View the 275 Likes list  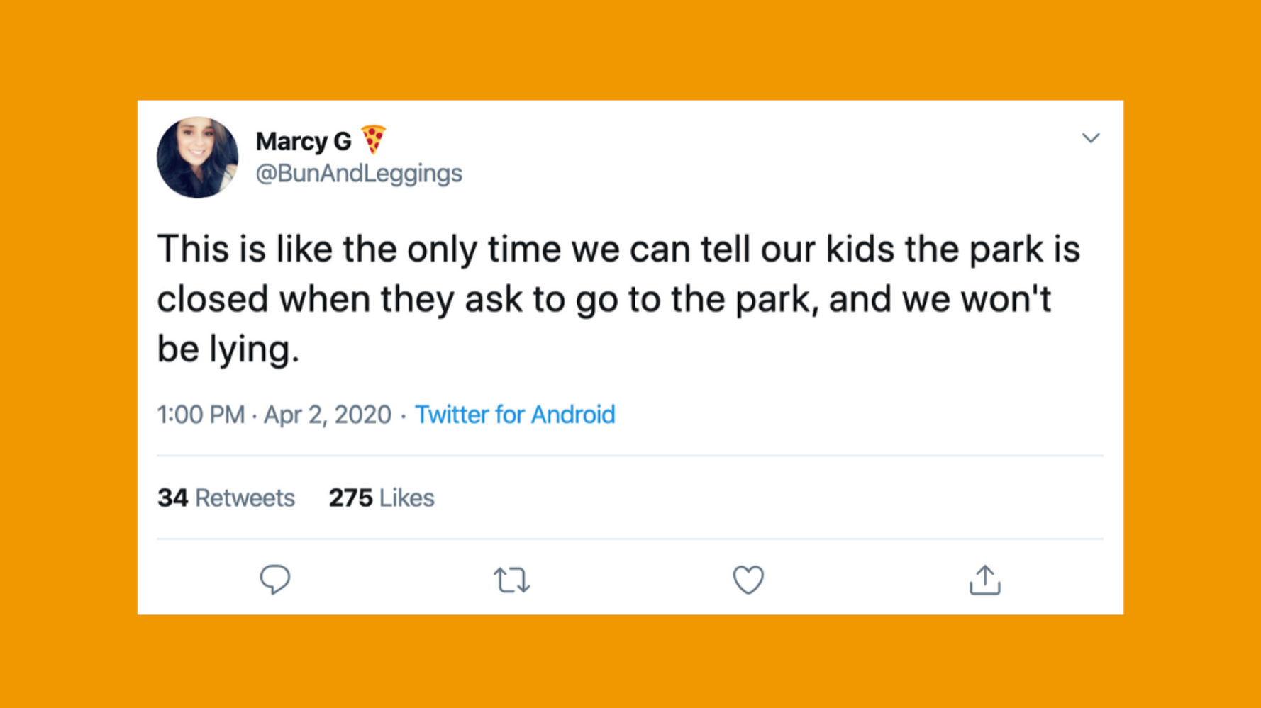381,498
